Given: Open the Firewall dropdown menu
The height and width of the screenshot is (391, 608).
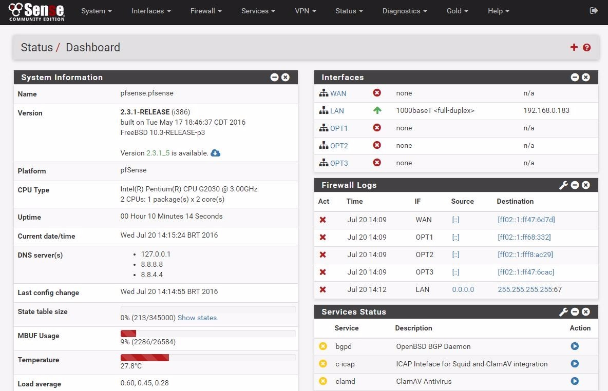Looking at the screenshot, I should pyautogui.click(x=206, y=11).
